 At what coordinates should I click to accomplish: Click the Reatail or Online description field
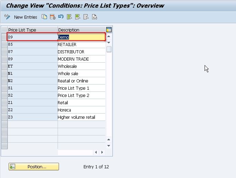coord(81,81)
